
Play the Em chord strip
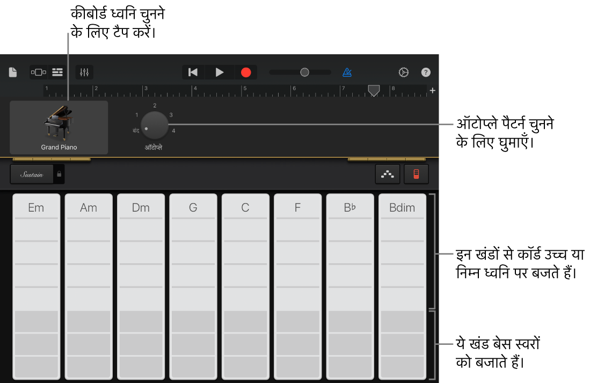coord(36,286)
